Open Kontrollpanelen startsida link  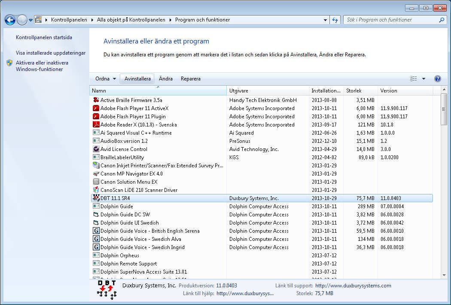coord(44,37)
